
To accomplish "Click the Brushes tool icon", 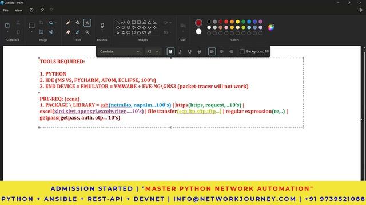I will [102, 25].
